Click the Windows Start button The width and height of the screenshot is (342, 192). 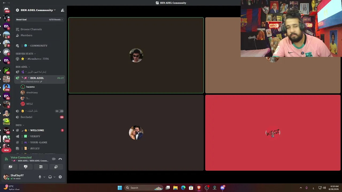[x=120, y=188]
